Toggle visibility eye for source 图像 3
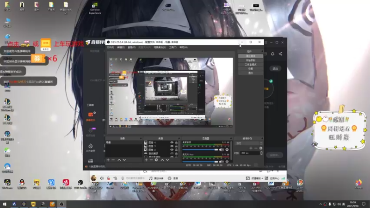The width and height of the screenshot is (370, 208). coord(172,146)
